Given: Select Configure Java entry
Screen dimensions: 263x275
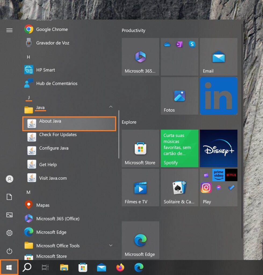Looking at the screenshot, I should pyautogui.click(x=54, y=148).
